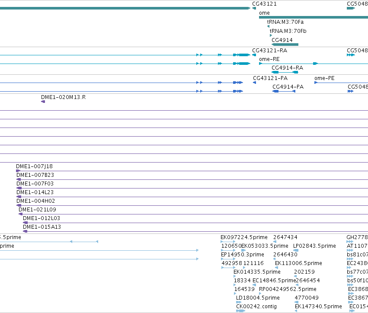Select the 120650 EST label
The image size is (368, 313).
tap(231, 246)
